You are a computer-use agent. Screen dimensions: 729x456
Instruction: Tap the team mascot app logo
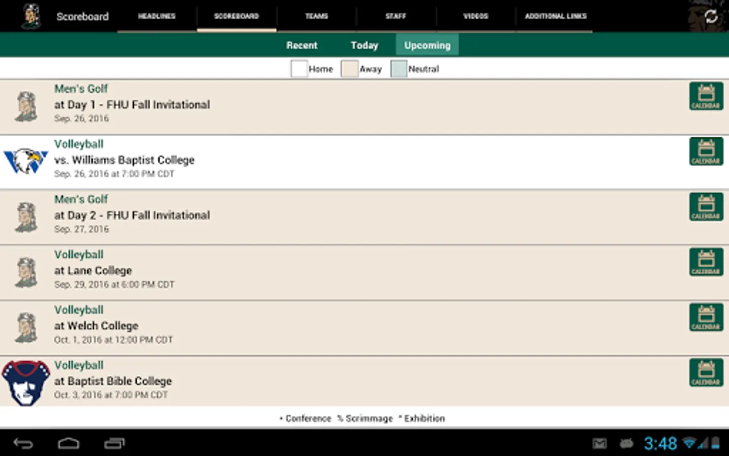coord(31,16)
